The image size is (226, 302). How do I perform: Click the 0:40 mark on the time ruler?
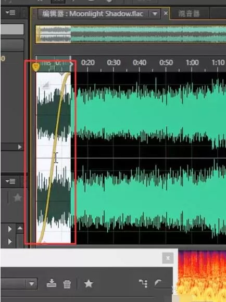click(140, 63)
